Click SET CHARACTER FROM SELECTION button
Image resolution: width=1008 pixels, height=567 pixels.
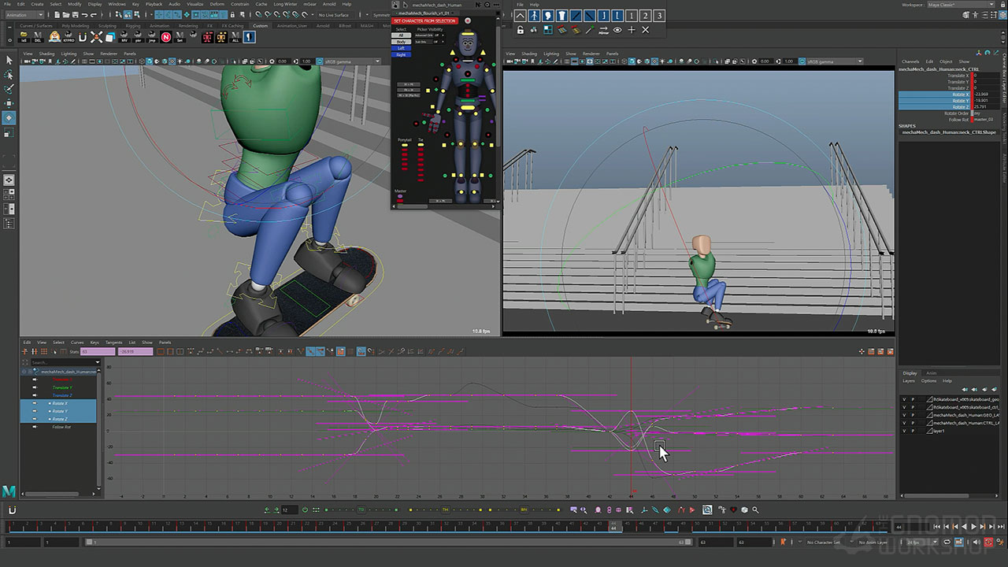point(424,20)
